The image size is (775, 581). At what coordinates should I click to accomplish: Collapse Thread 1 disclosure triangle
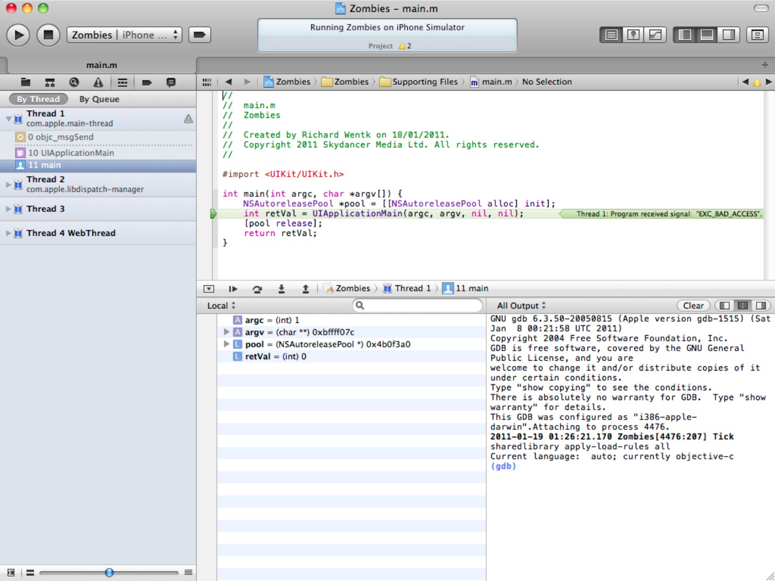(8, 118)
